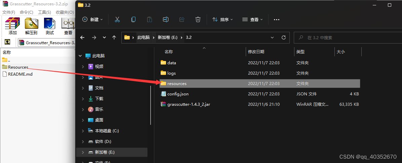402x163 pixels.
Task: Click Explorer Up arrow button
Action: tap(114, 37)
